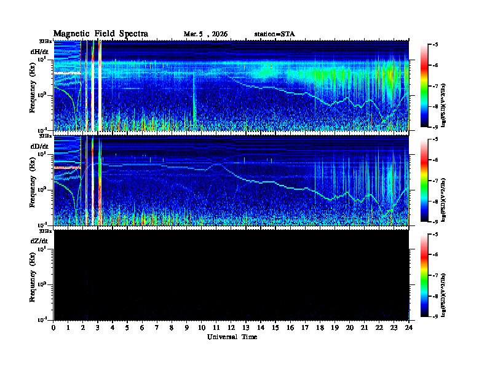
Task: Click the dH/dt panel label
Action: coord(39,52)
